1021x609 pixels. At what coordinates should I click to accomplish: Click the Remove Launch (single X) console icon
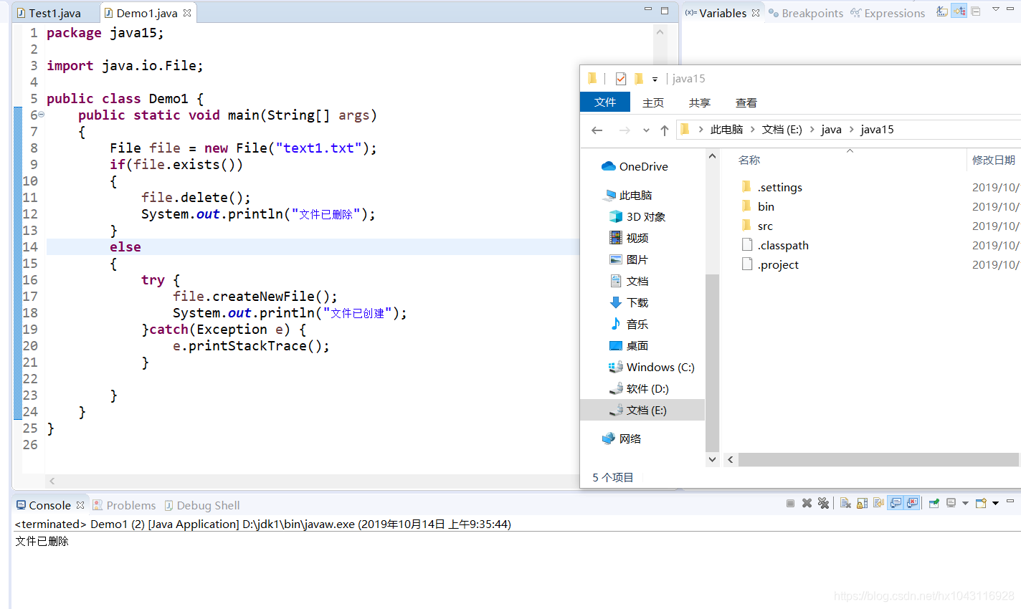pyautogui.click(x=807, y=503)
